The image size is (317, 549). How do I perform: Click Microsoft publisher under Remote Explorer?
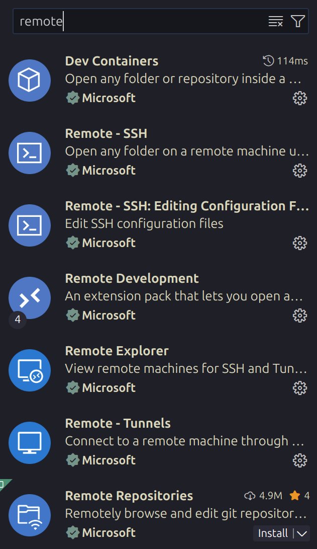[109, 388]
